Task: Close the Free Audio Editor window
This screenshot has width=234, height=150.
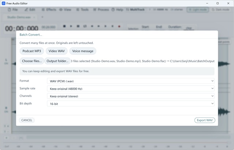Action: click(x=228, y=3)
